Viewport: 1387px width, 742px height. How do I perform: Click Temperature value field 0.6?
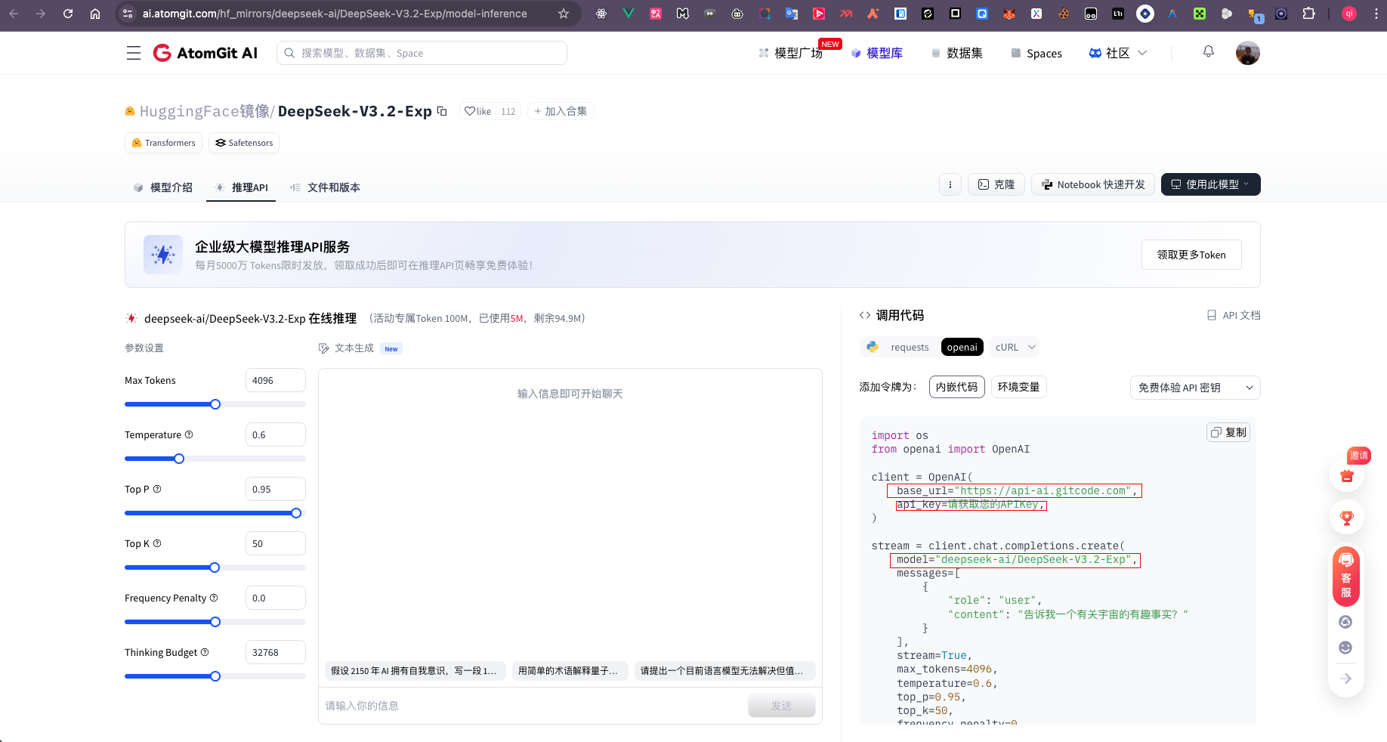[x=276, y=434]
